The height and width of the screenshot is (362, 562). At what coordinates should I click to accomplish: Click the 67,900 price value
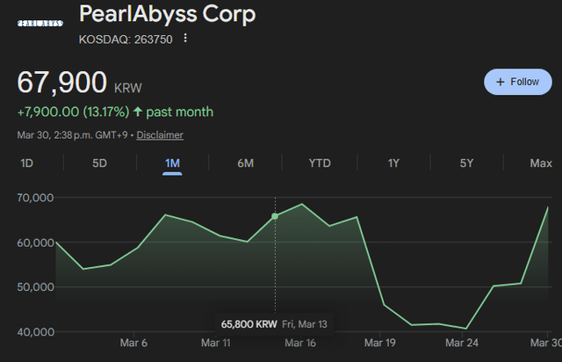tap(62, 83)
